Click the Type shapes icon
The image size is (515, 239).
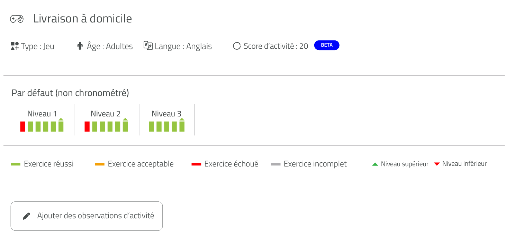tap(15, 46)
